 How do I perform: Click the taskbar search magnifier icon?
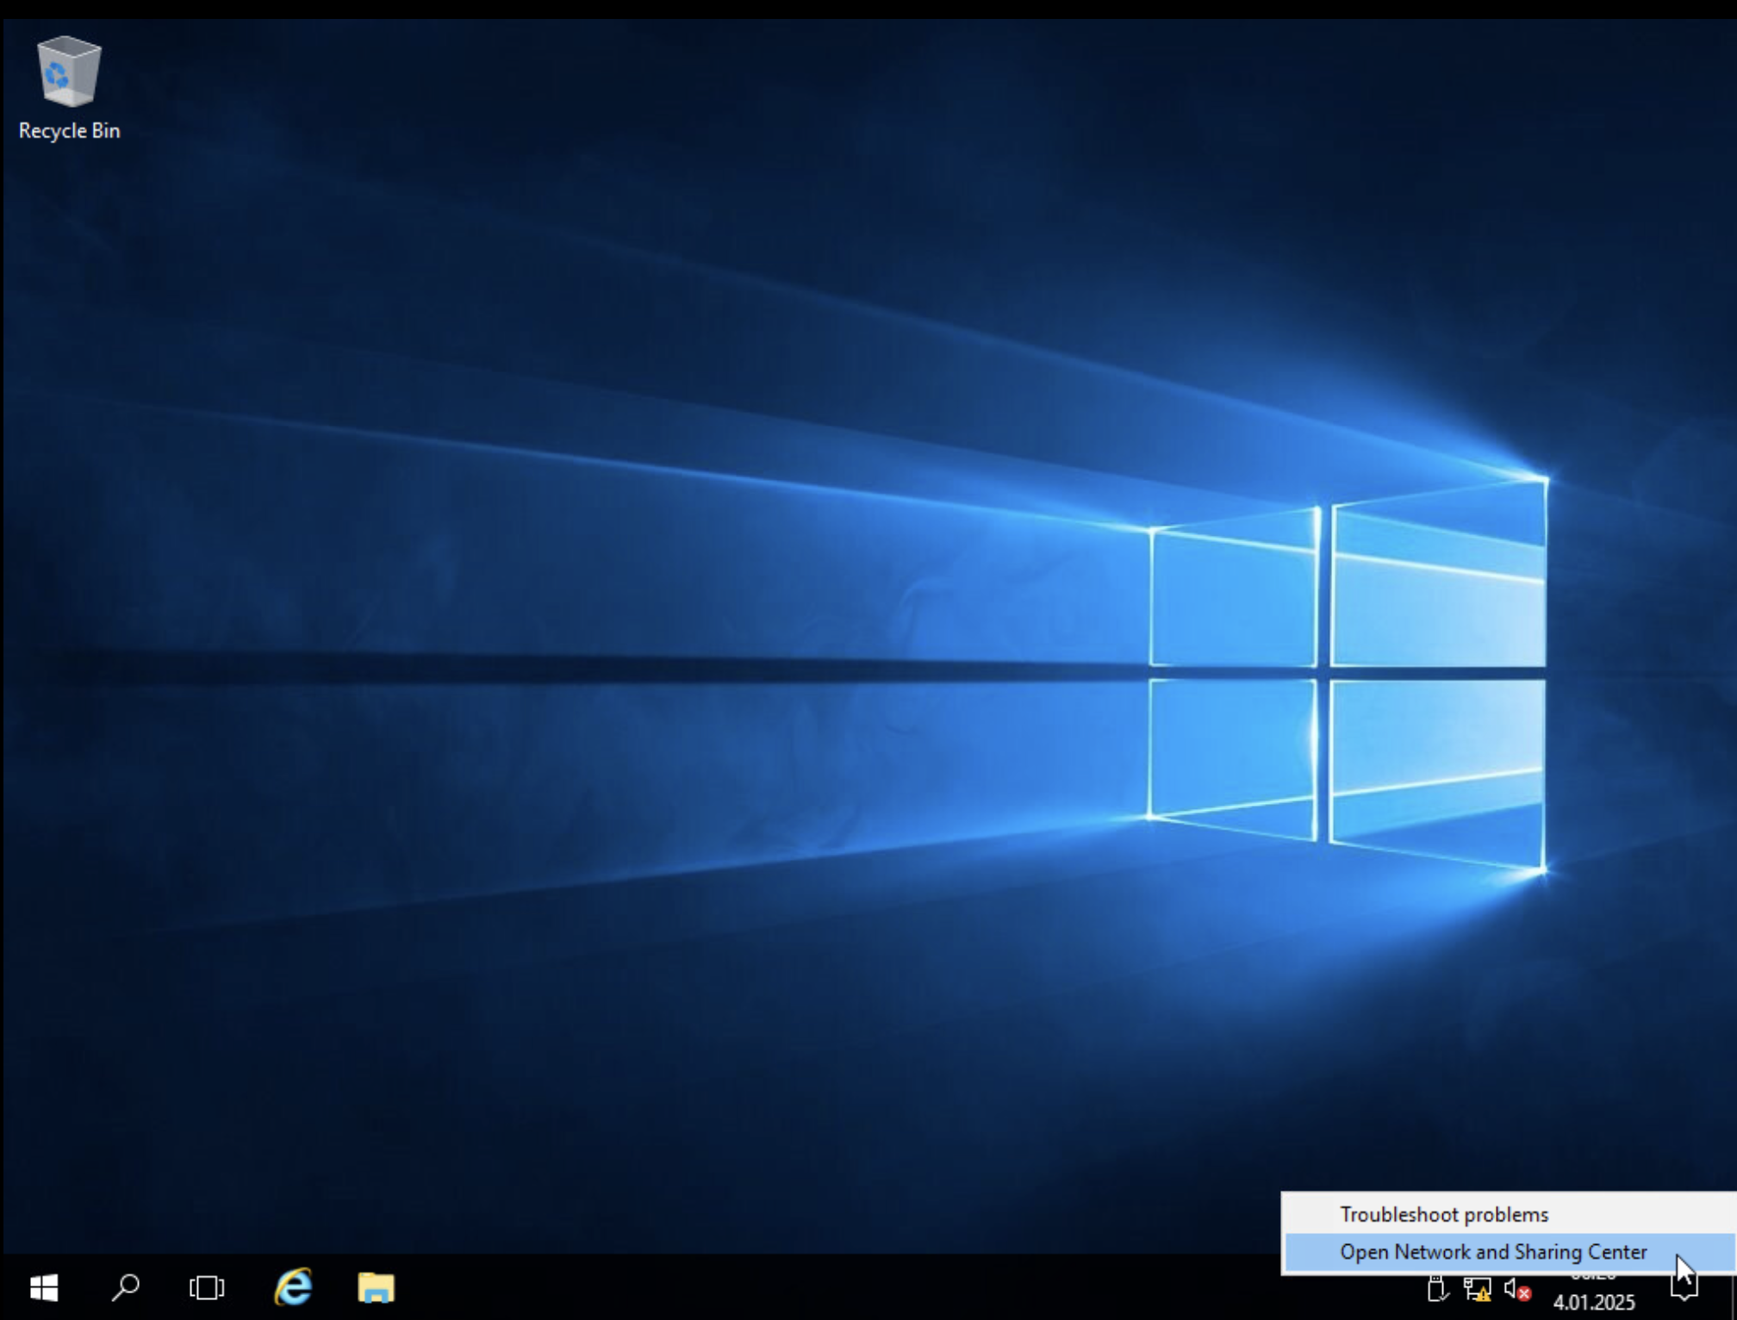pyautogui.click(x=126, y=1288)
